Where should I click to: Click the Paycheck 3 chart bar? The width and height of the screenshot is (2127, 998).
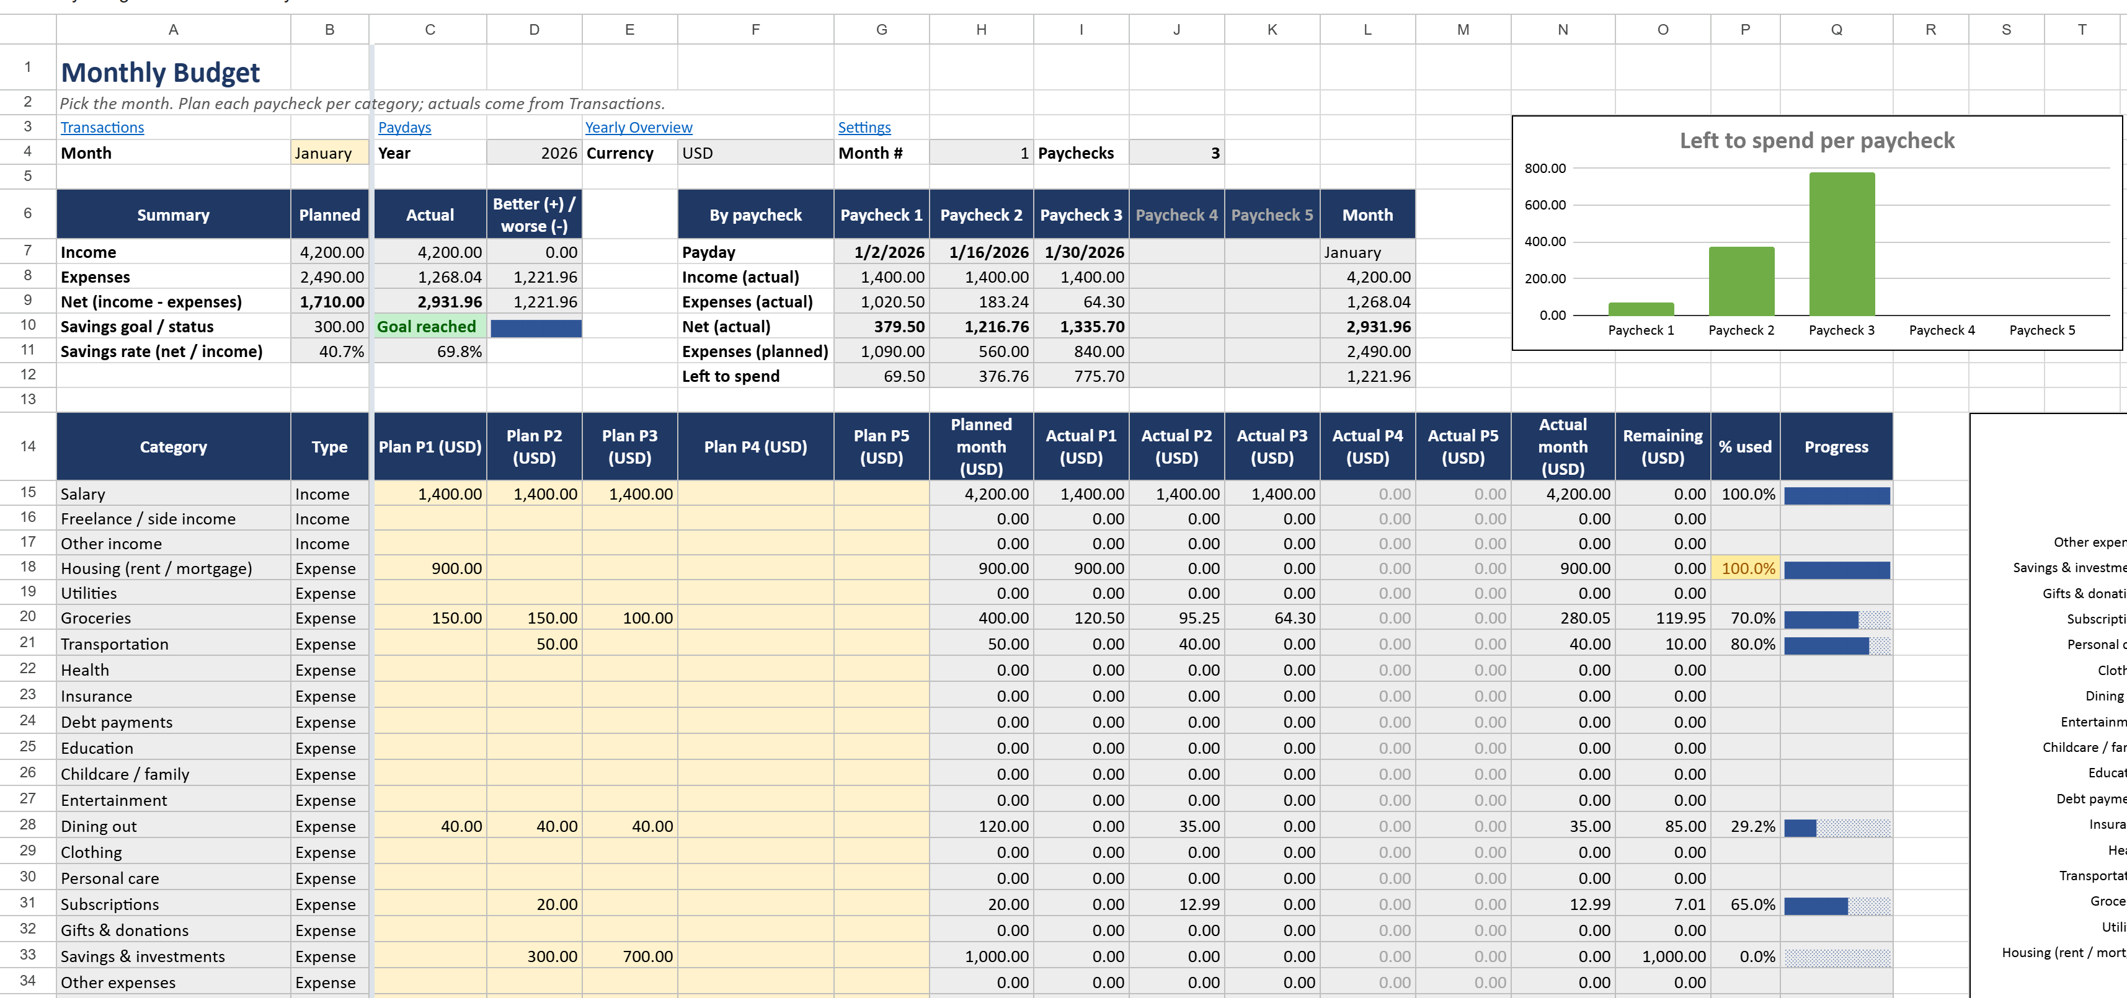pos(1841,244)
